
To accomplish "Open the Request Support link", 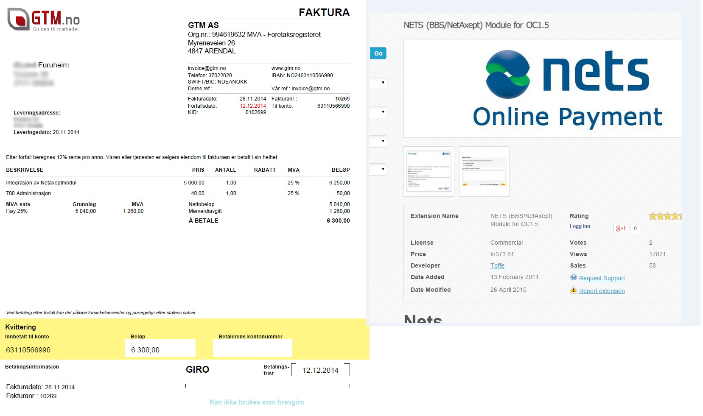I will coord(602,278).
